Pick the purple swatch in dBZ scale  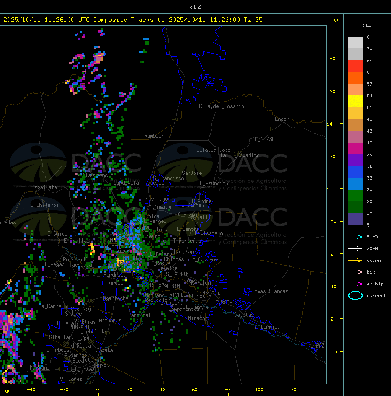[355, 160]
